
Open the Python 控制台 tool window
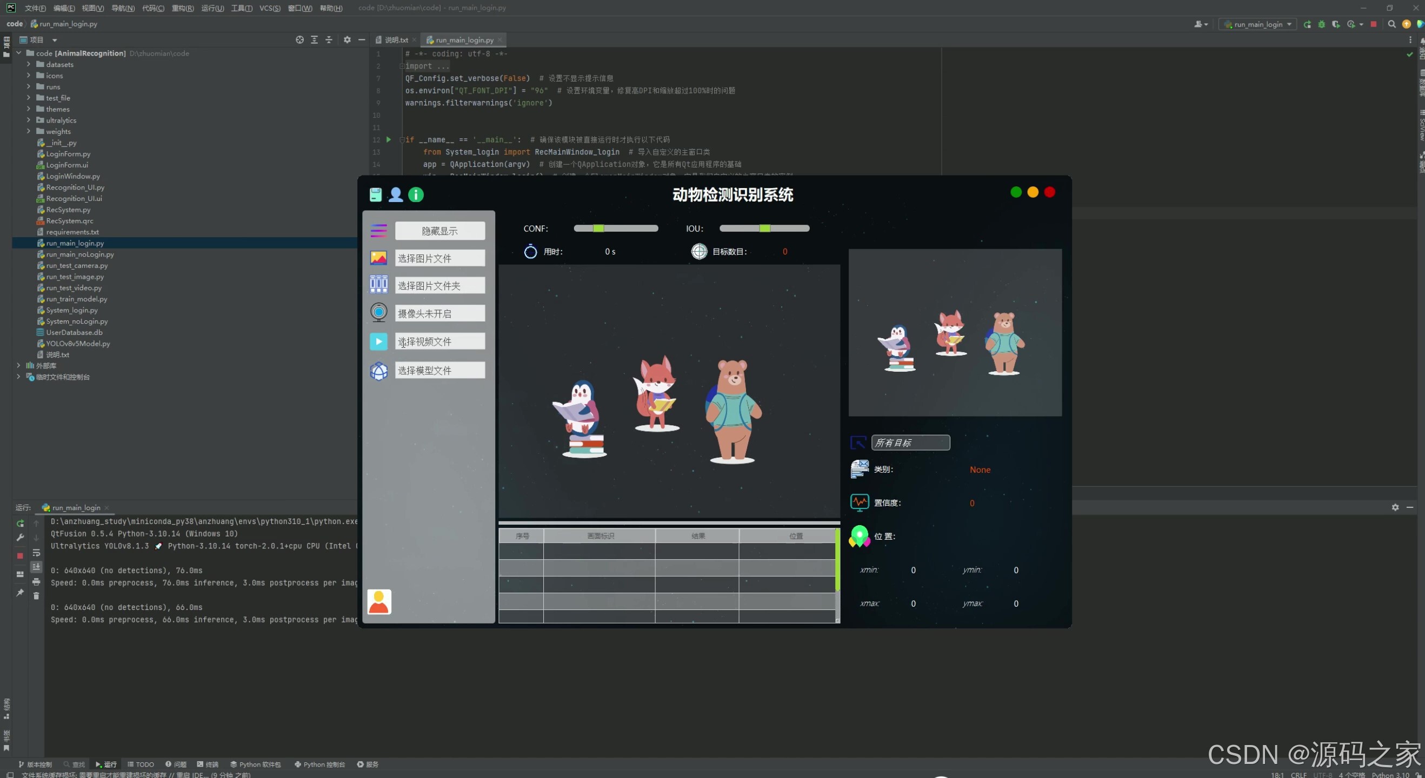tap(319, 764)
